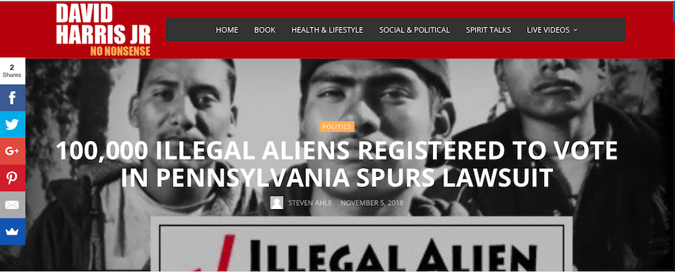Click the November 5, 2018 date
Viewport: 675px width, 280px height.
(x=372, y=202)
